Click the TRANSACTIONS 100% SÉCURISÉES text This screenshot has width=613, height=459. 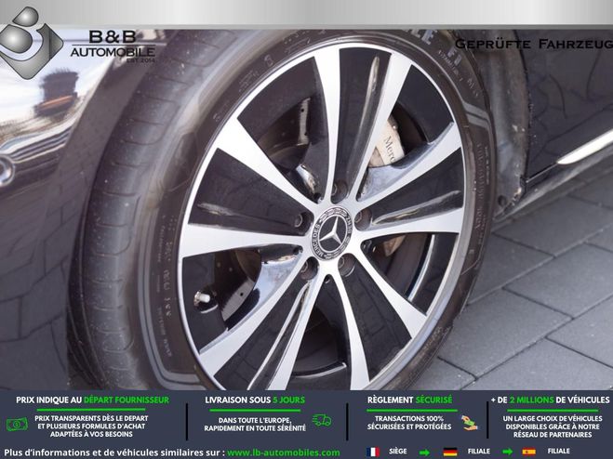[409, 423]
